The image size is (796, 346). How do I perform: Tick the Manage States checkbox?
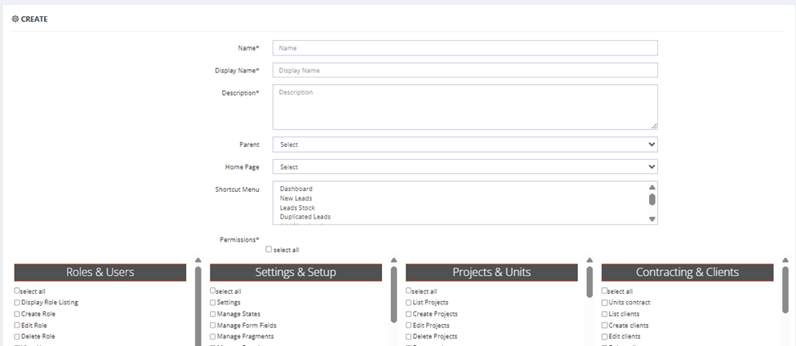pos(213,314)
